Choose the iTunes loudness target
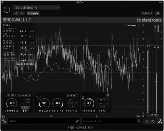 coord(27,102)
